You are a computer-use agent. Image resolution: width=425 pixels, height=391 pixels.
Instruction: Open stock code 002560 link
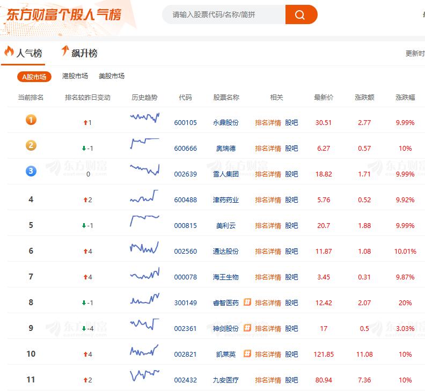click(185, 252)
